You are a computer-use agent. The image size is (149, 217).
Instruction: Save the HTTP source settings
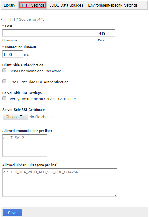tap(12, 213)
